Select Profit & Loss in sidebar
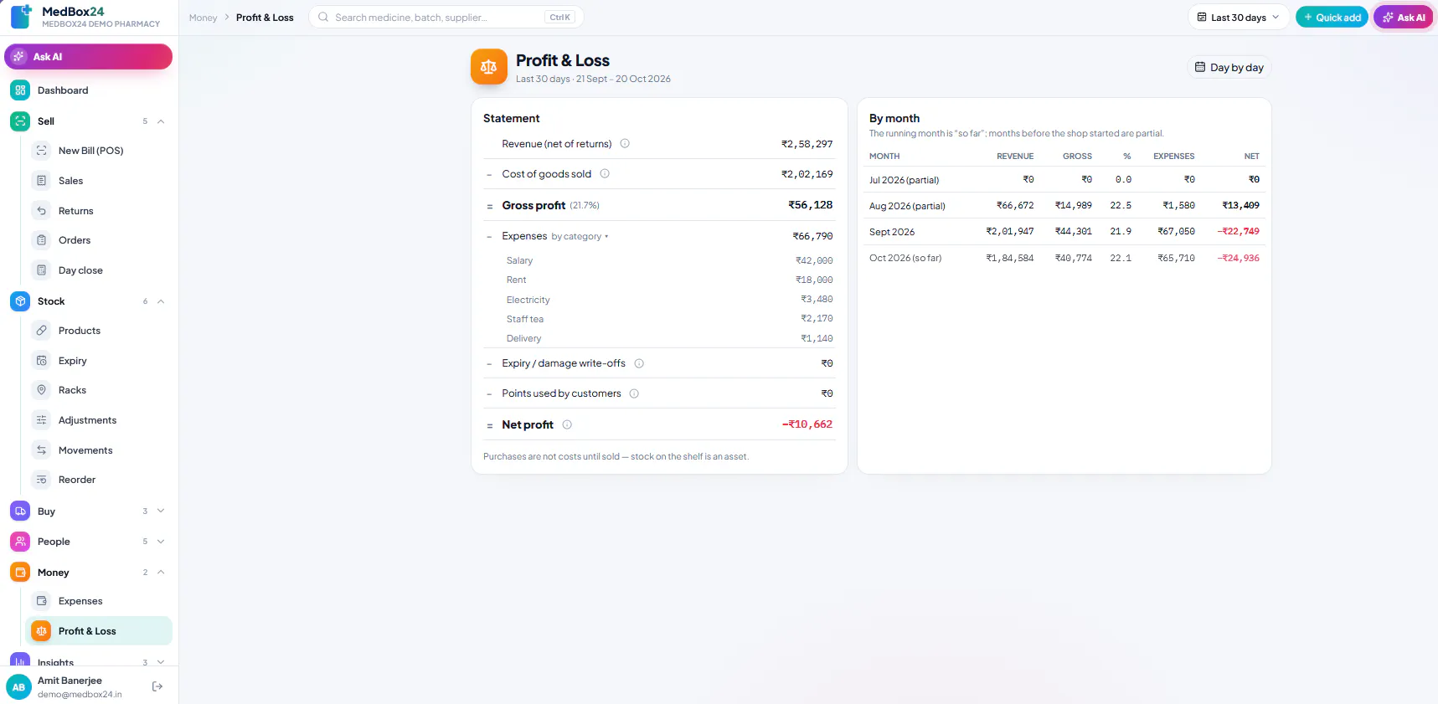 [x=99, y=631]
